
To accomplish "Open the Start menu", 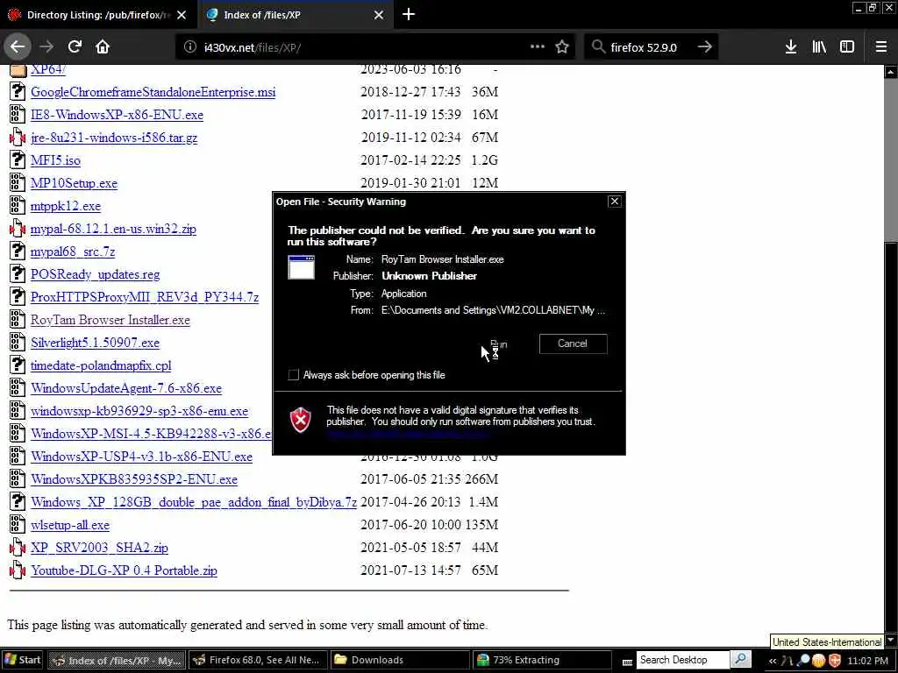I will click(x=23, y=660).
